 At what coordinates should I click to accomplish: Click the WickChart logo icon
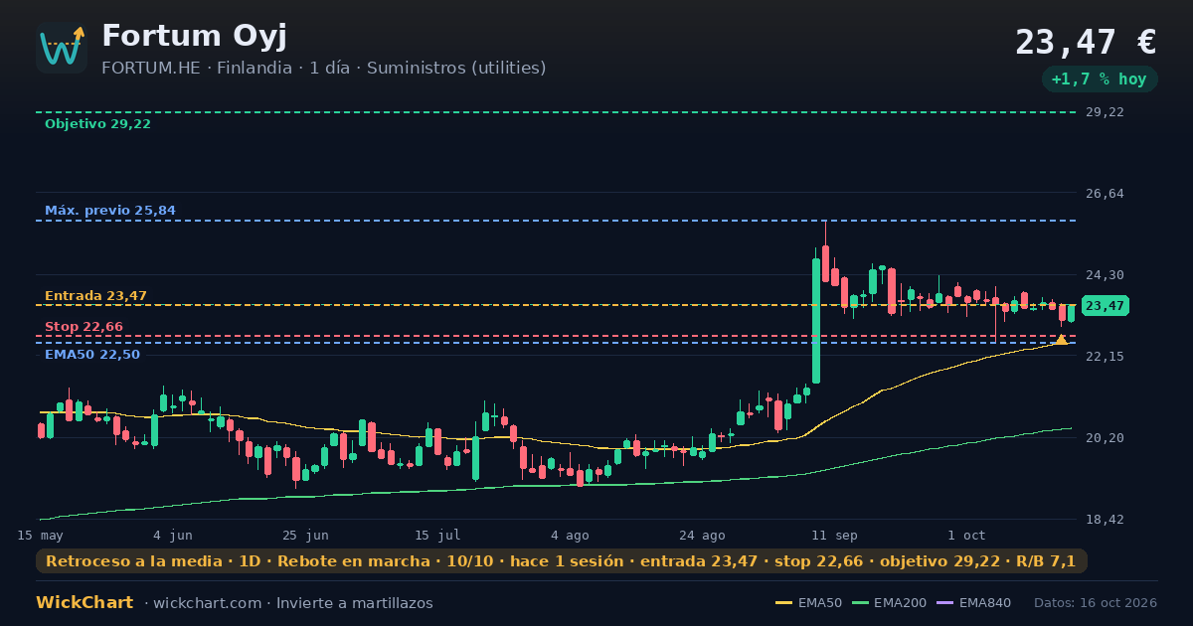pyautogui.click(x=62, y=48)
